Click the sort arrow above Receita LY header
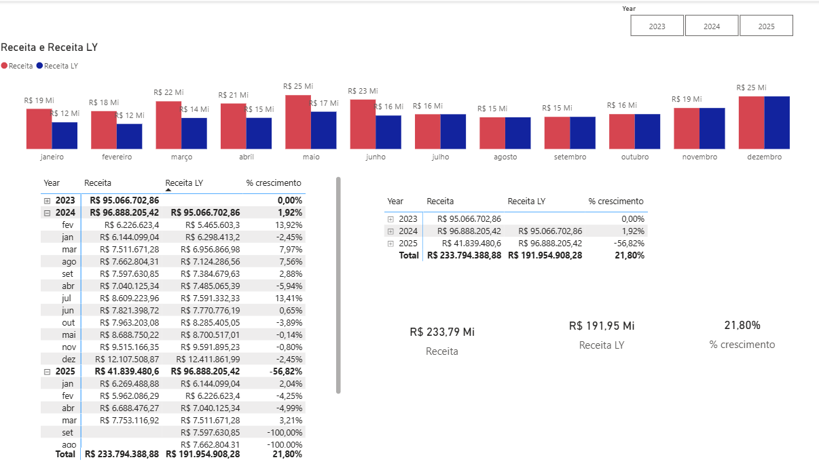 pos(168,191)
